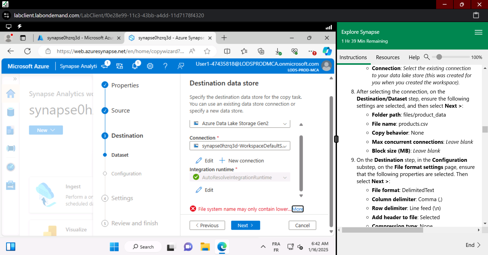
Task: Click Edit under Connection
Action: point(204,161)
